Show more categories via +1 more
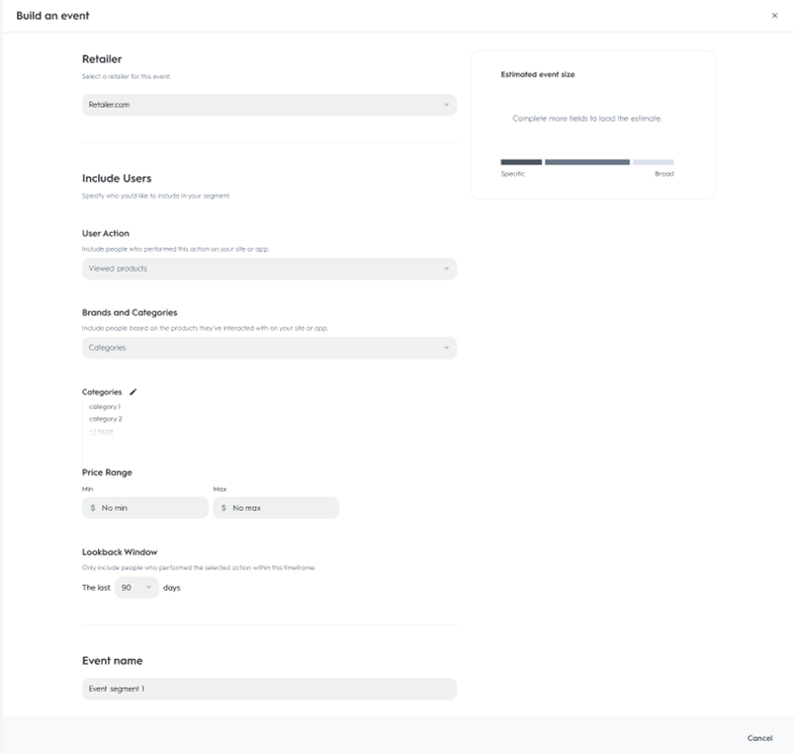The image size is (794, 754). point(101,432)
